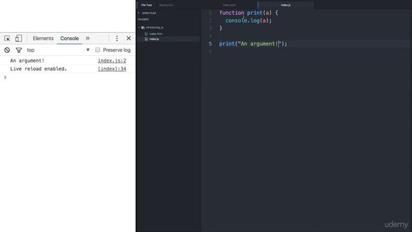Click line number 5 in gutter
Image resolution: width=412 pixels, height=232 pixels.
210,44
